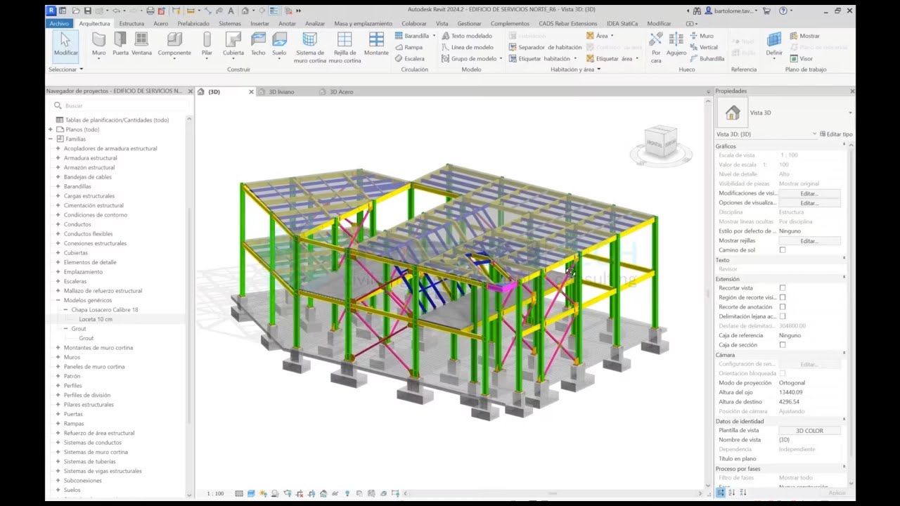Click the print icon in quick access toolbar
Viewport: 900px width, 506px height.
150,11
